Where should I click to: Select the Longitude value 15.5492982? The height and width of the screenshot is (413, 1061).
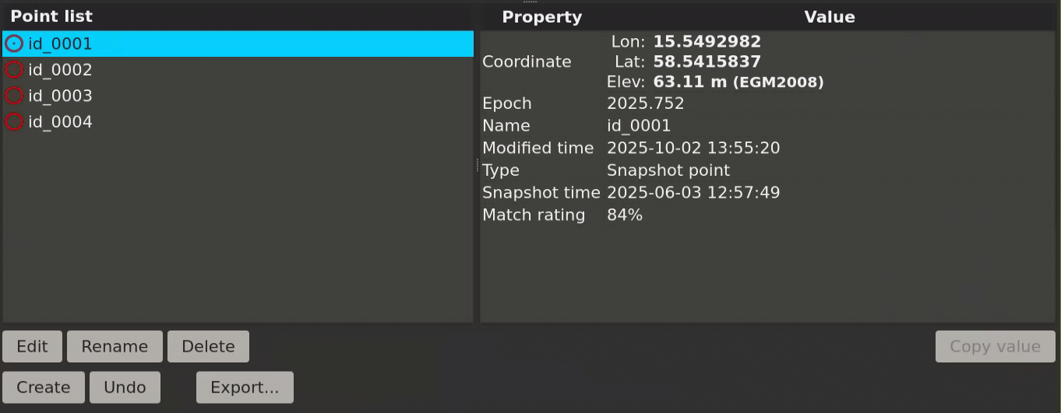point(707,42)
